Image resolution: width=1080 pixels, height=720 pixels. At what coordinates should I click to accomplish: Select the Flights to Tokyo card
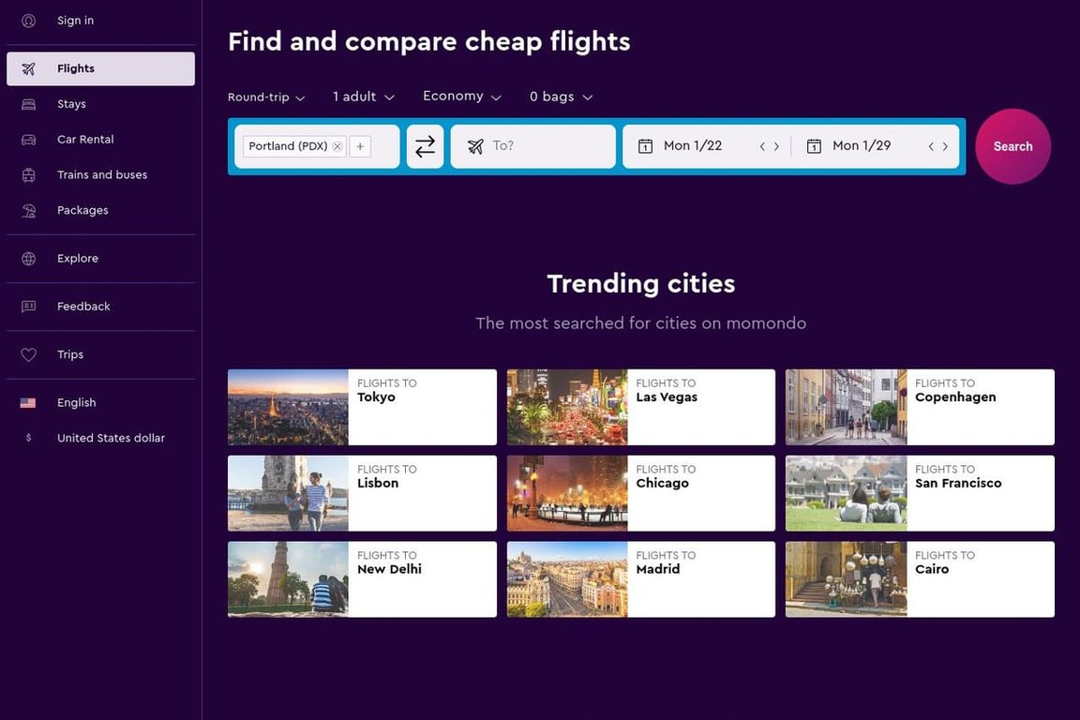[x=362, y=407]
